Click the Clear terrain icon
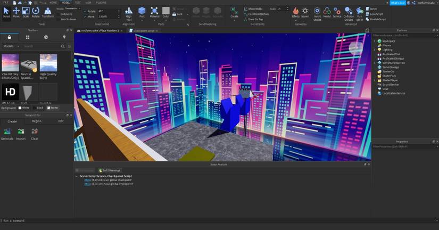Viewport: 439px width, 230px height. click(35, 131)
